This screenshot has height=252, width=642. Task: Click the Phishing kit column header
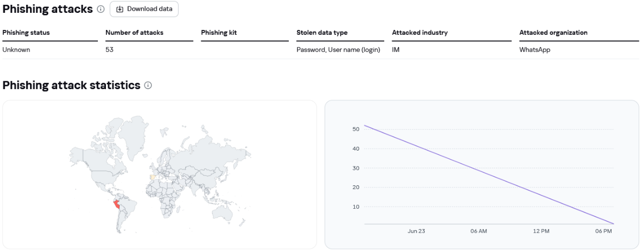219,33
